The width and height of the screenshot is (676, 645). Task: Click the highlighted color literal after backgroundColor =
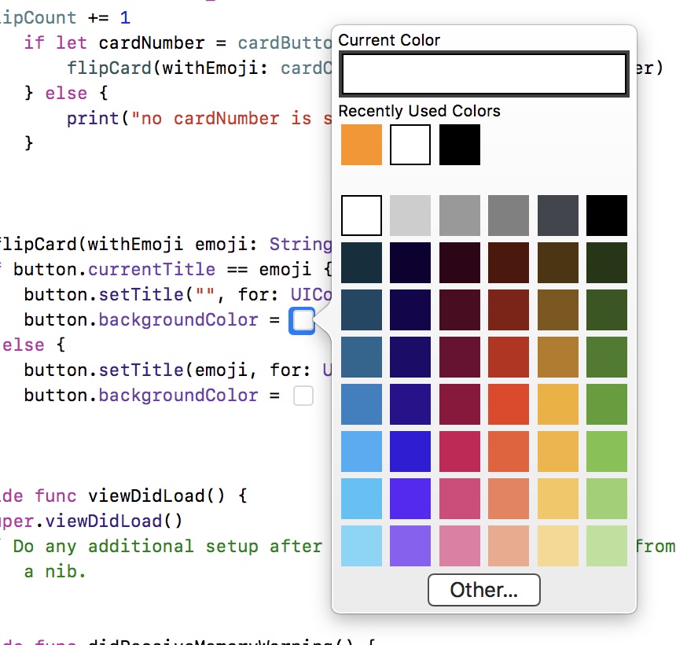302,321
